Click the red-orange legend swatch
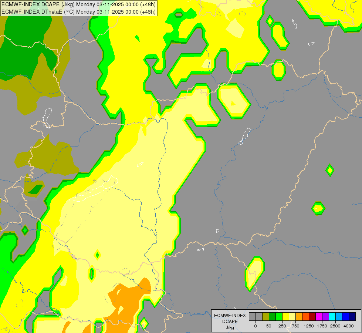Viewport: 362px width, 333px height. (x=306, y=317)
